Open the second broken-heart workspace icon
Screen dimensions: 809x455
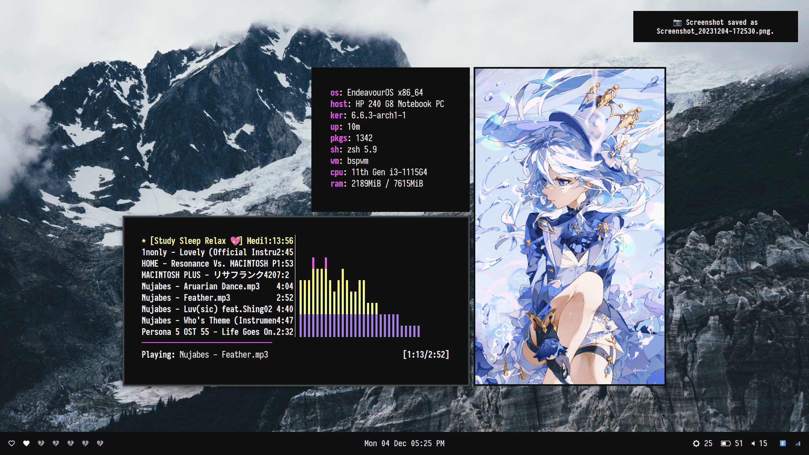click(56, 443)
